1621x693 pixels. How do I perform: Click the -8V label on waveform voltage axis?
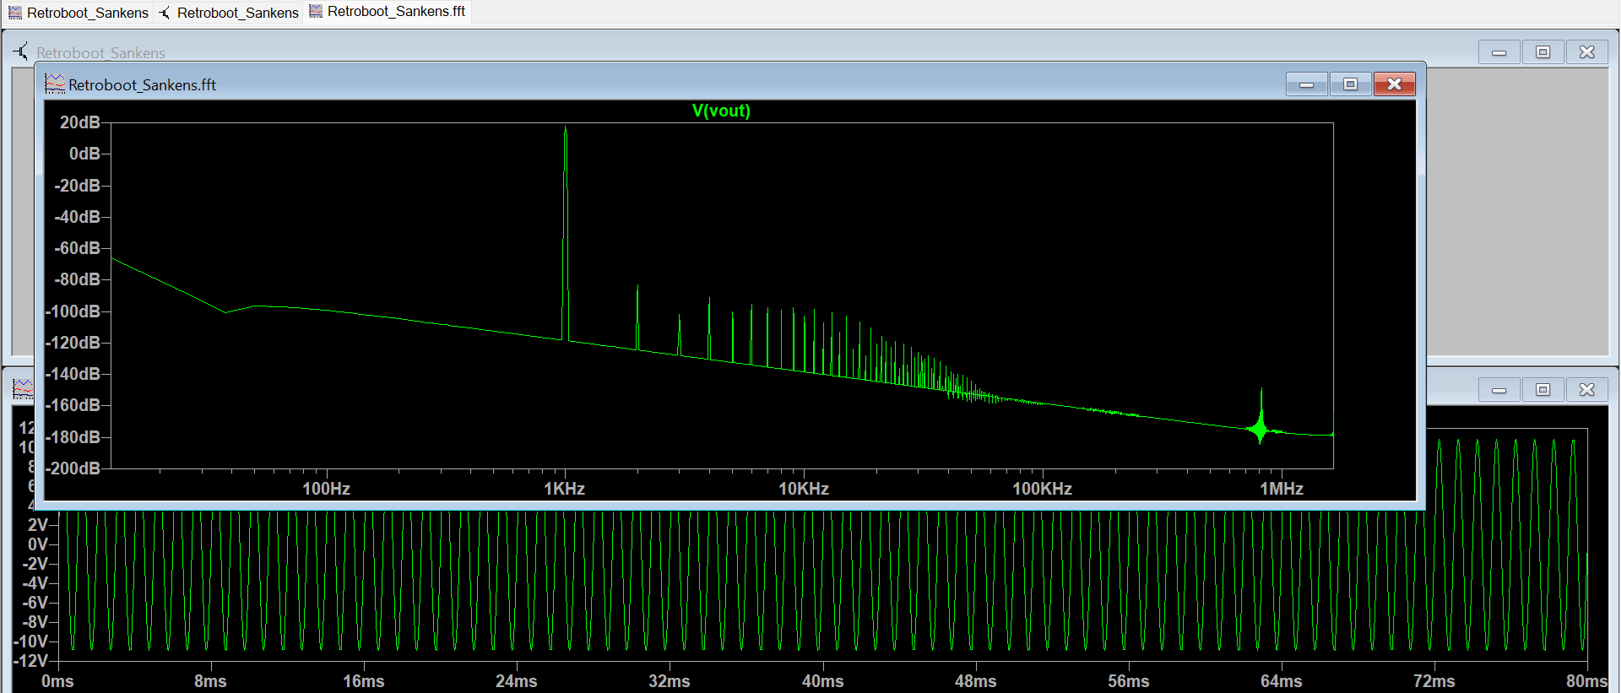[x=35, y=622]
